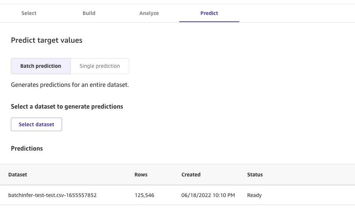Open the Build tab
The width and height of the screenshot is (355, 209).
click(89, 13)
